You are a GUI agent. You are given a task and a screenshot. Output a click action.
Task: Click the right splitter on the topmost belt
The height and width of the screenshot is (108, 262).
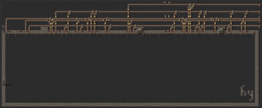[194, 4]
